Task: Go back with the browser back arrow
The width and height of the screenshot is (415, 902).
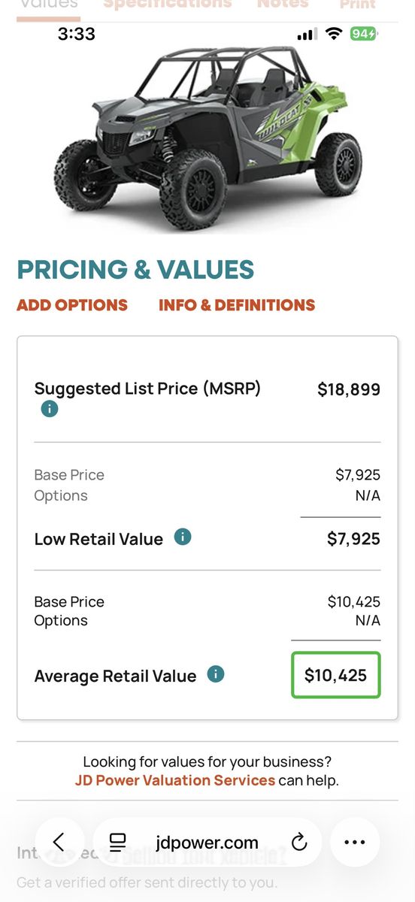Action: click(x=59, y=843)
